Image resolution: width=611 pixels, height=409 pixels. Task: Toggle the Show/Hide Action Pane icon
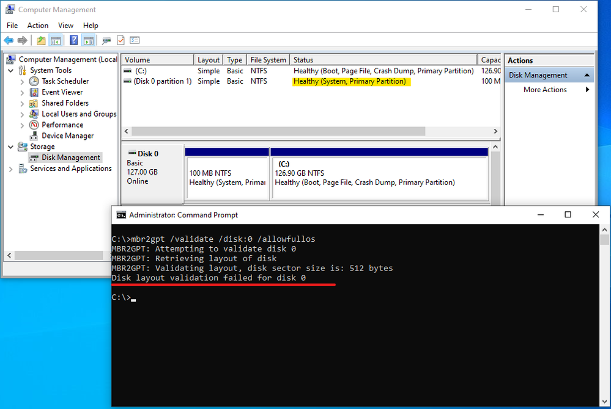coord(89,40)
